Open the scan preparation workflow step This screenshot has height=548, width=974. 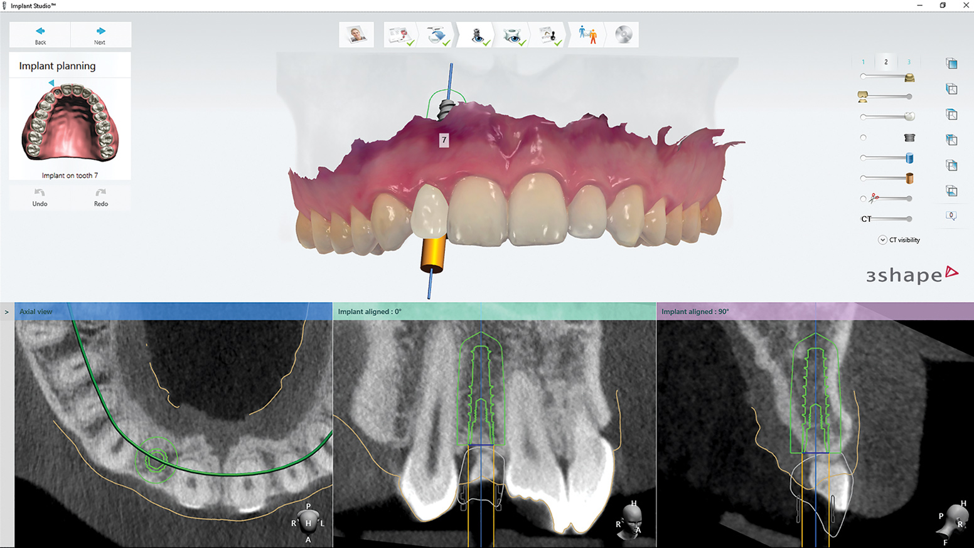coord(435,34)
